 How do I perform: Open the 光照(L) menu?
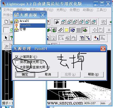[x=61, y=10]
